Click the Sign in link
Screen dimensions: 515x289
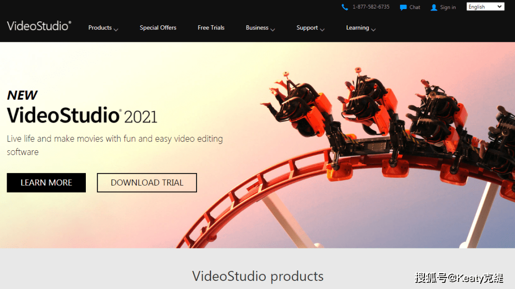tap(448, 7)
